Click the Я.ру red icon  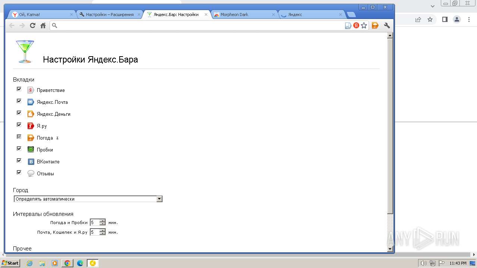tap(31, 126)
